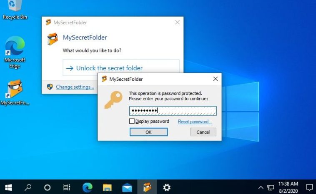Open Cortana circle in taskbar
This screenshot has width=316, height=194.
[x=48, y=187]
